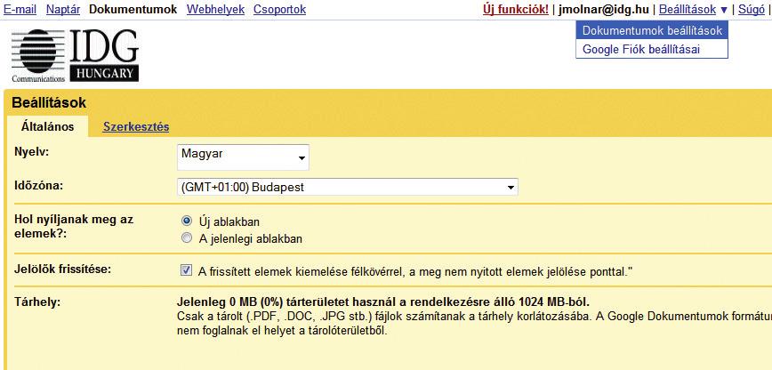Click the Nyelv: label

point(32,151)
